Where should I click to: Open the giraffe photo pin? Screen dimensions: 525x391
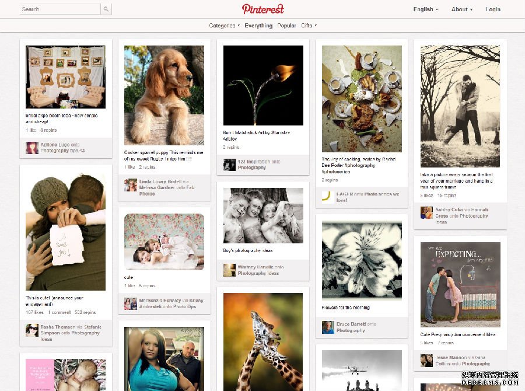263,342
